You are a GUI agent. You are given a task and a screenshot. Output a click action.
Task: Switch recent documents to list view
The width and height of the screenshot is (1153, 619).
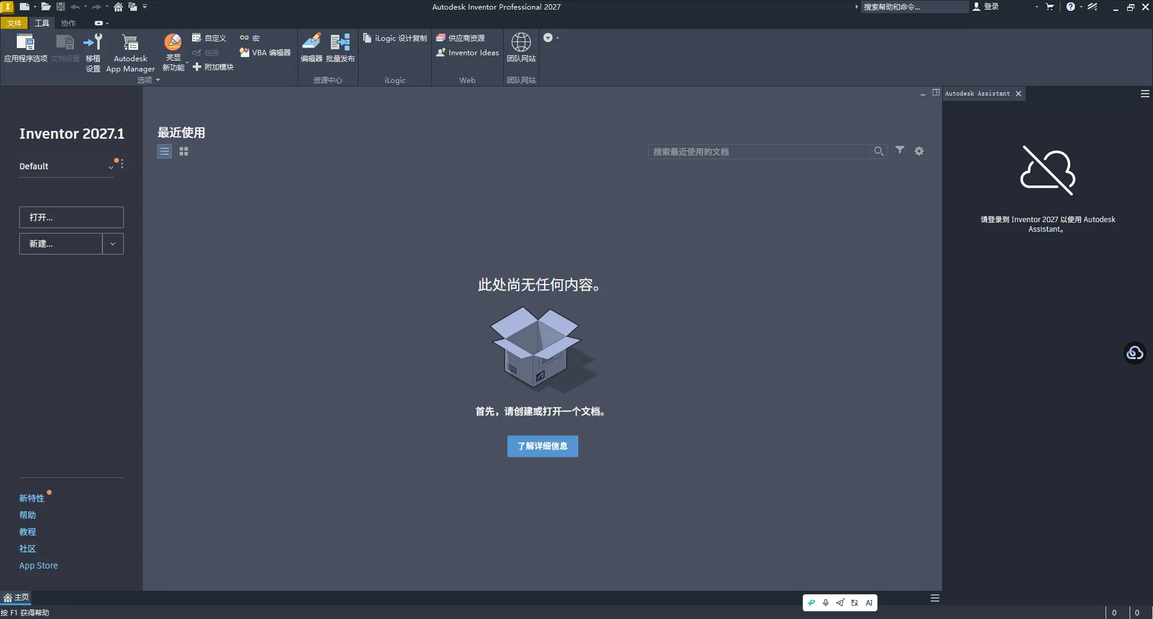pos(165,151)
